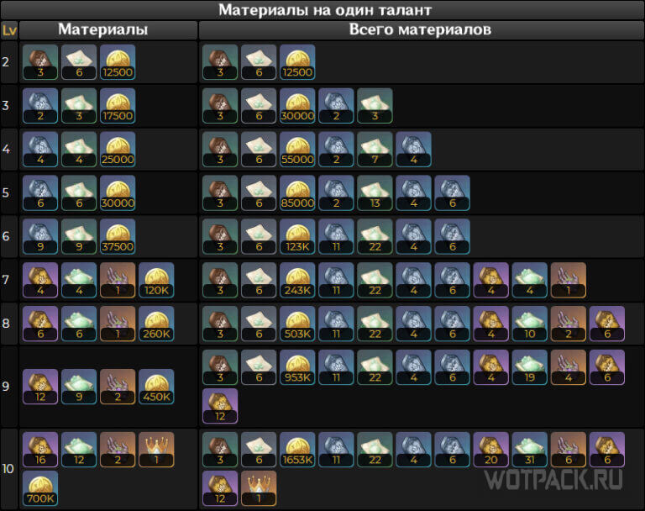Viewport: 645px width, 511px height.
Task: Click the Lv header cell
Action: pyautogui.click(x=9, y=30)
